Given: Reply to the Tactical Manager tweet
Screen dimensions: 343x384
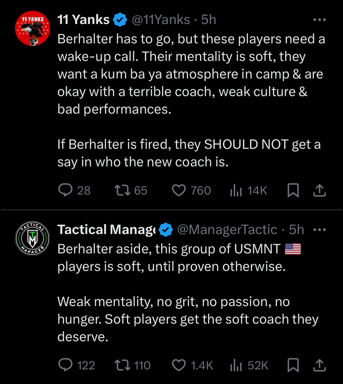Looking at the screenshot, I should click(x=65, y=365).
